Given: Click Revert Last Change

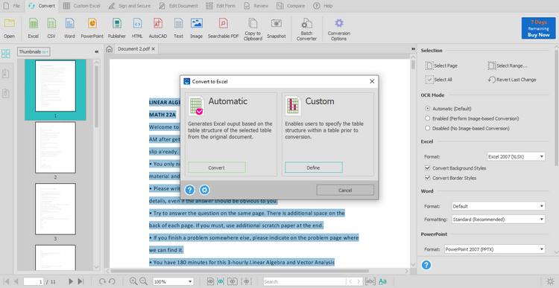Looking at the screenshot, I should coord(512,80).
